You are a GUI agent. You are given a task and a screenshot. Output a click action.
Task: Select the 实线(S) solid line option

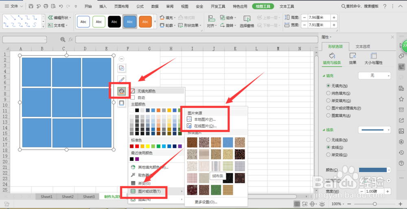tap(328, 147)
